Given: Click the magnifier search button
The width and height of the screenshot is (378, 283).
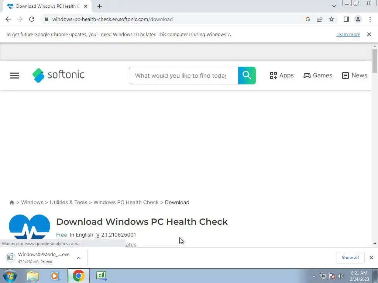Looking at the screenshot, I should [x=247, y=76].
